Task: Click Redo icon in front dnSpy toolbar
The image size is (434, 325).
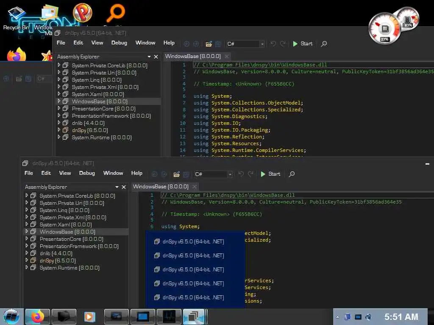Action: [251, 174]
